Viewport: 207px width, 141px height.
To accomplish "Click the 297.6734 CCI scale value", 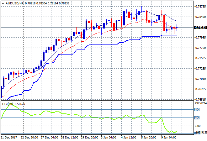I will pyautogui.click(x=201, y=103).
